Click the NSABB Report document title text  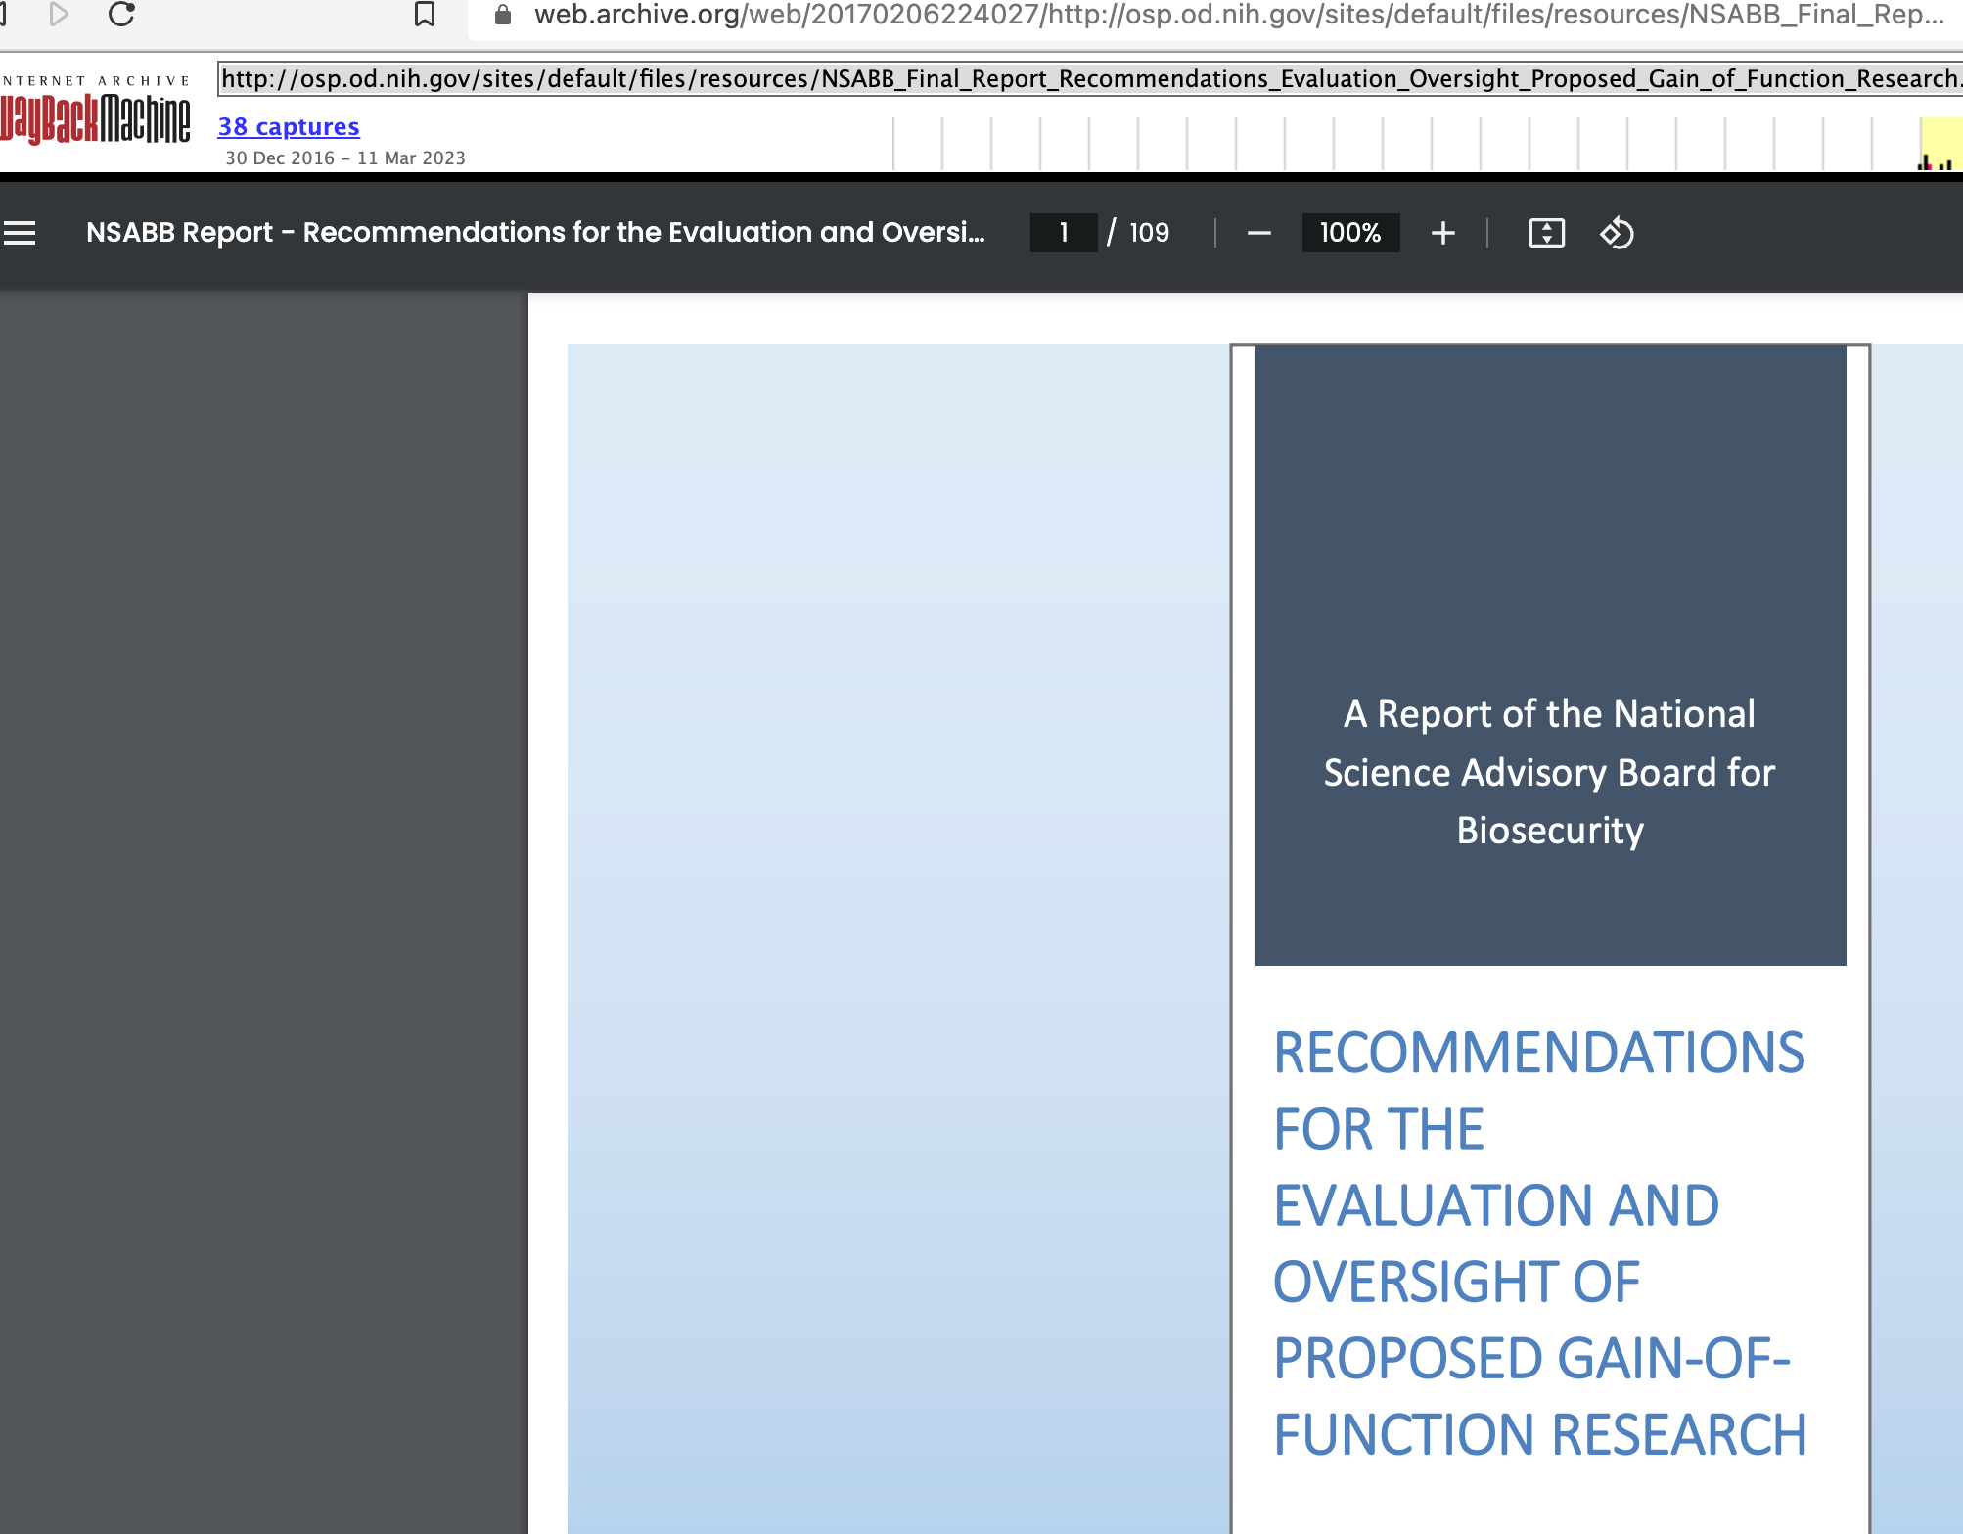click(534, 233)
